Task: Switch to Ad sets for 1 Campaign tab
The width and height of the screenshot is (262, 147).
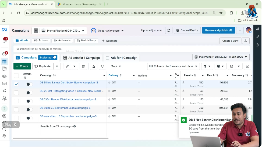Action: tap(82, 58)
